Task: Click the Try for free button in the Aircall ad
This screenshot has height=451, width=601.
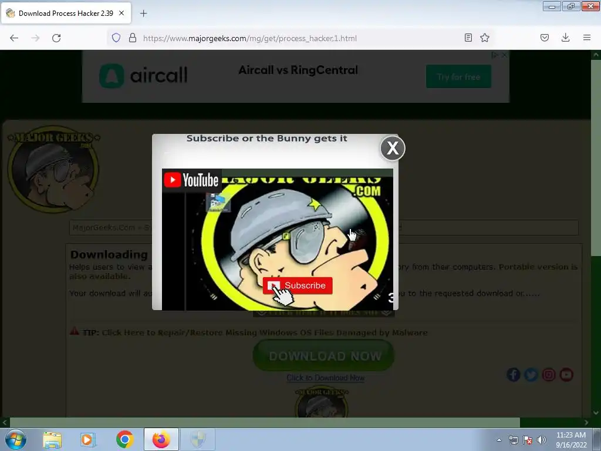Action: pyautogui.click(x=458, y=76)
